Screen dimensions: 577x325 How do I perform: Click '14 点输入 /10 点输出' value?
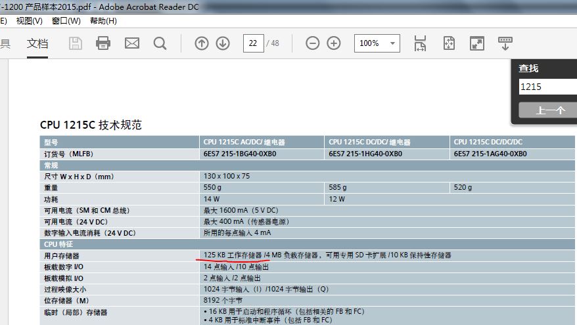click(236, 267)
